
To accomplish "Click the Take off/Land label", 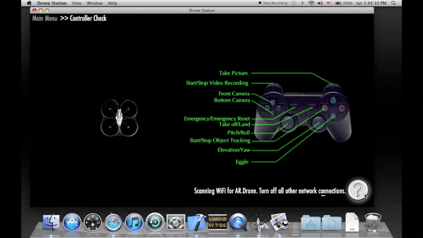I will click(234, 124).
